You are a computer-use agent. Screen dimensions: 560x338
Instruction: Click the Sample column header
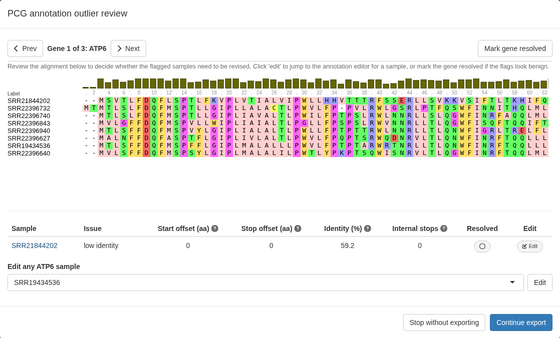24,228
